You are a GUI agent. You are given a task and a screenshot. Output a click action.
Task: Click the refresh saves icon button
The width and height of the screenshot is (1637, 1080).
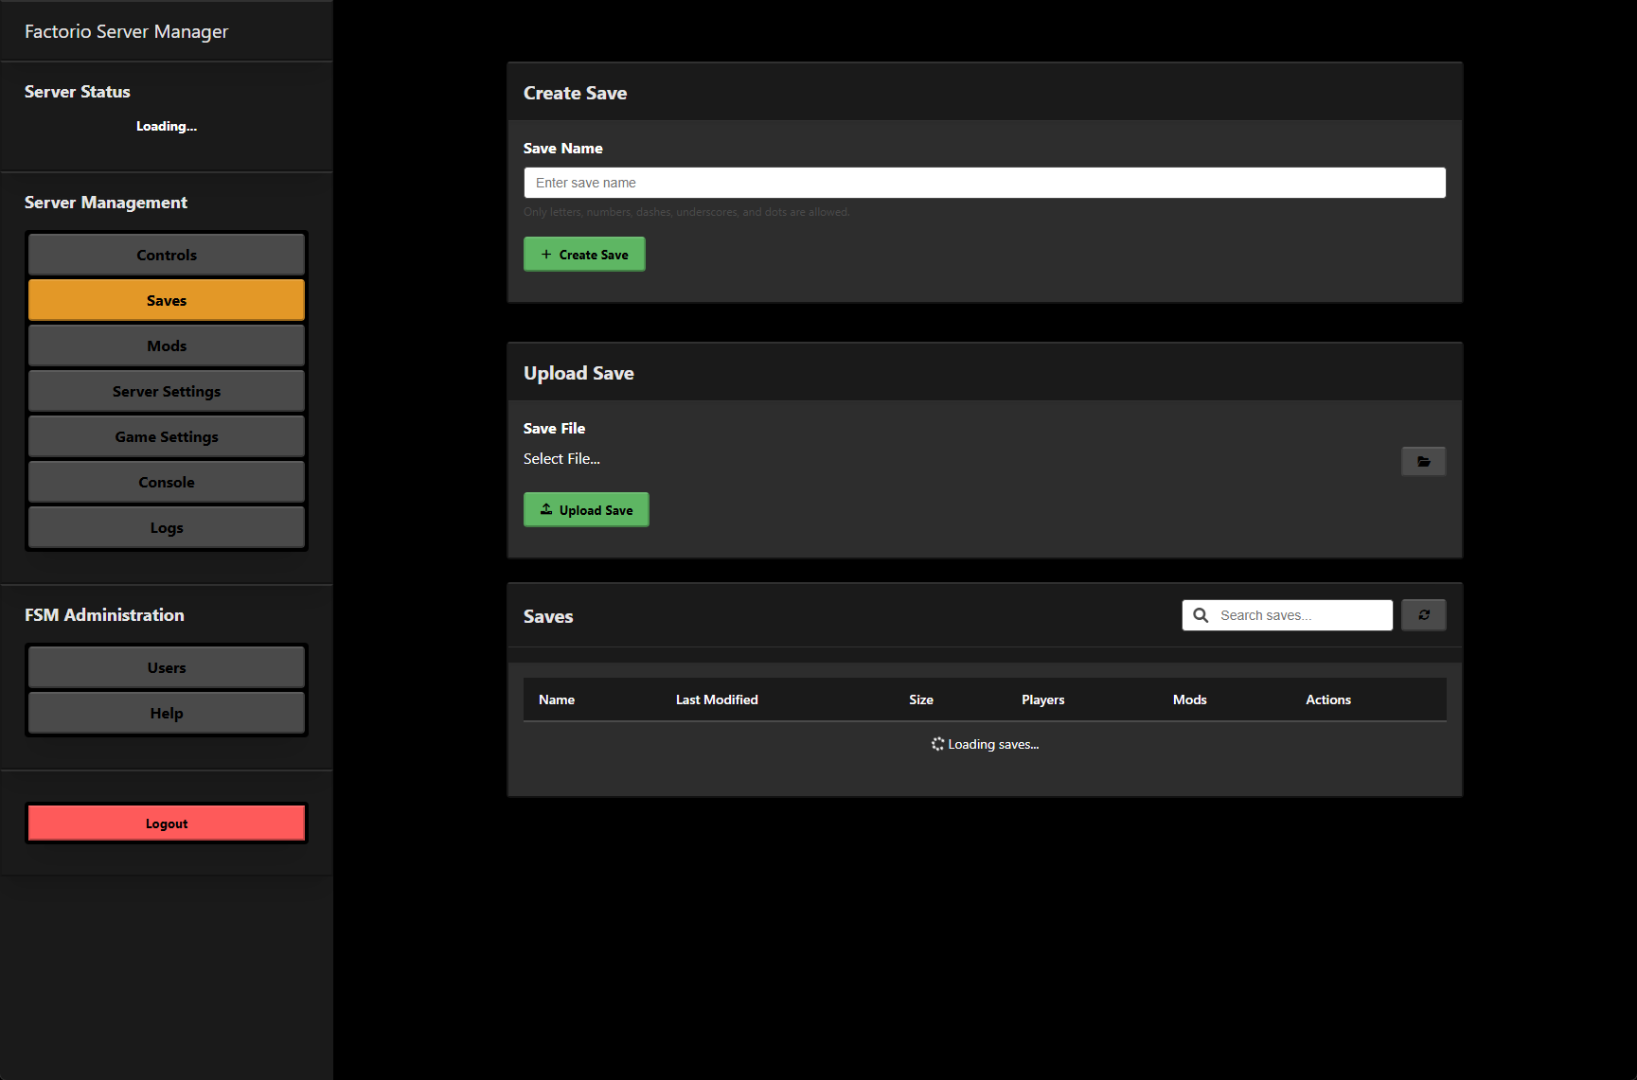click(x=1423, y=615)
